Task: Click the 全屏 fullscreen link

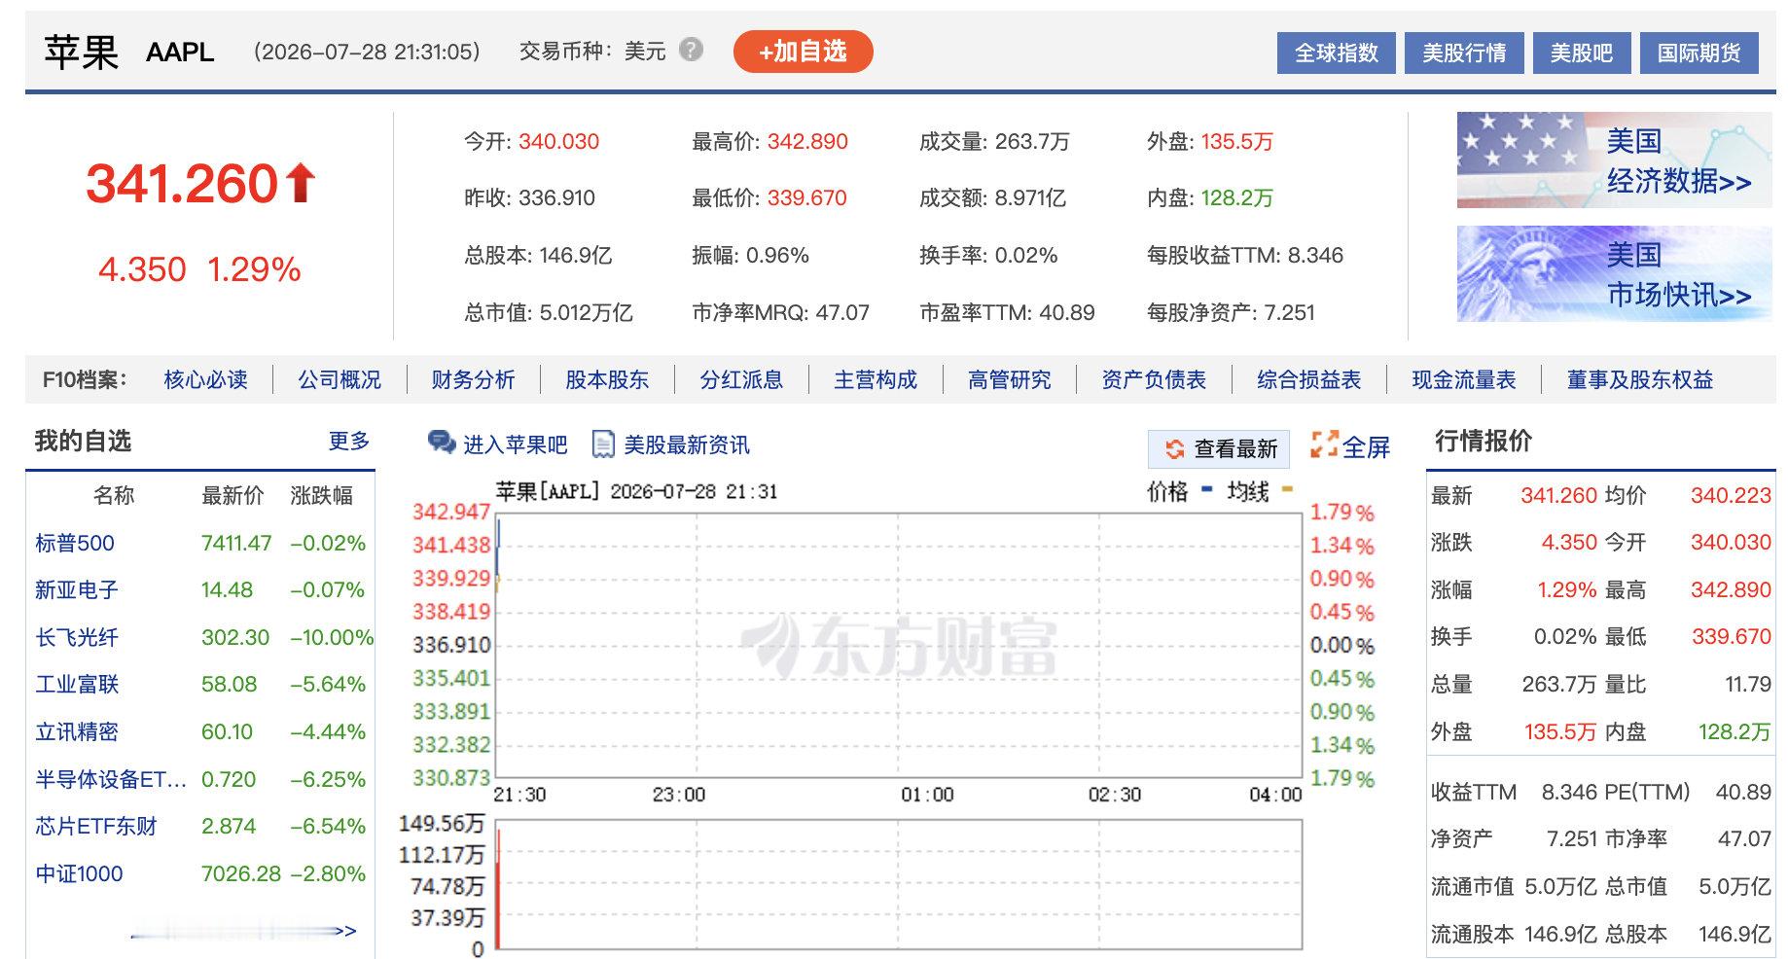Action: 1366,446
